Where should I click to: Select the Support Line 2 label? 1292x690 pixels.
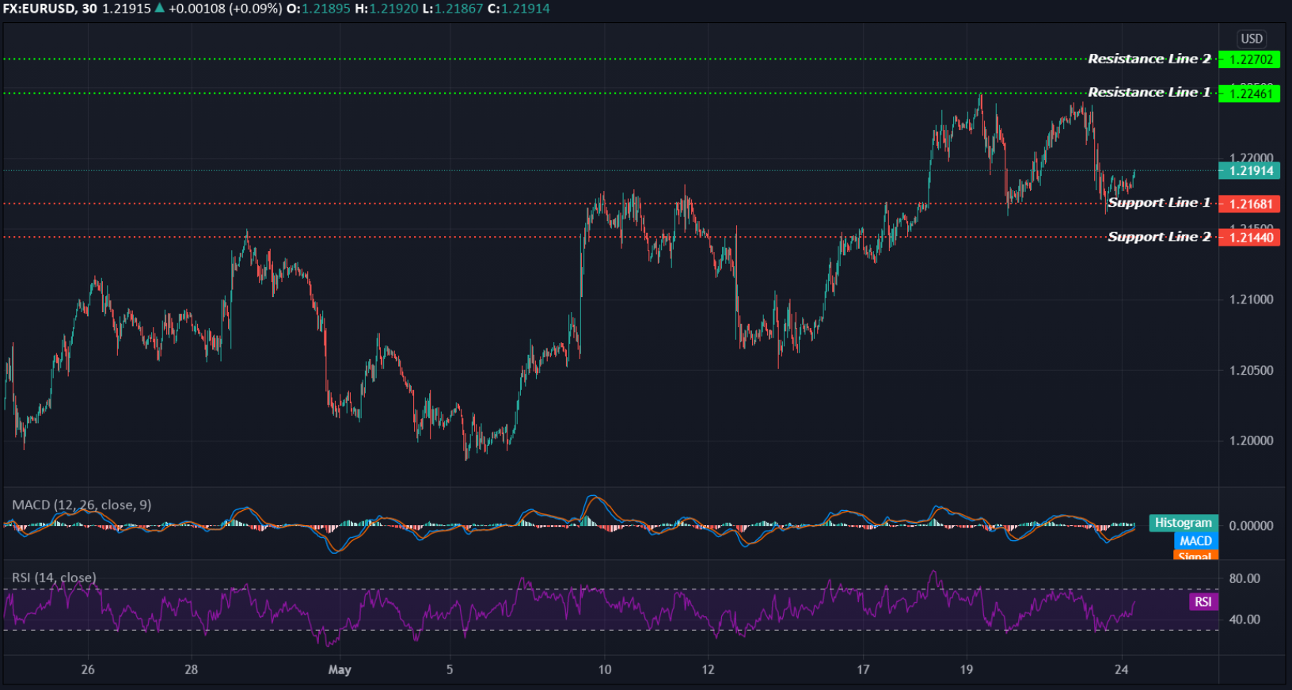(x=1159, y=237)
